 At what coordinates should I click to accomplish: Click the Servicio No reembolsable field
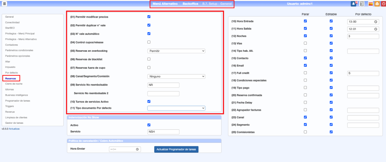163,85
